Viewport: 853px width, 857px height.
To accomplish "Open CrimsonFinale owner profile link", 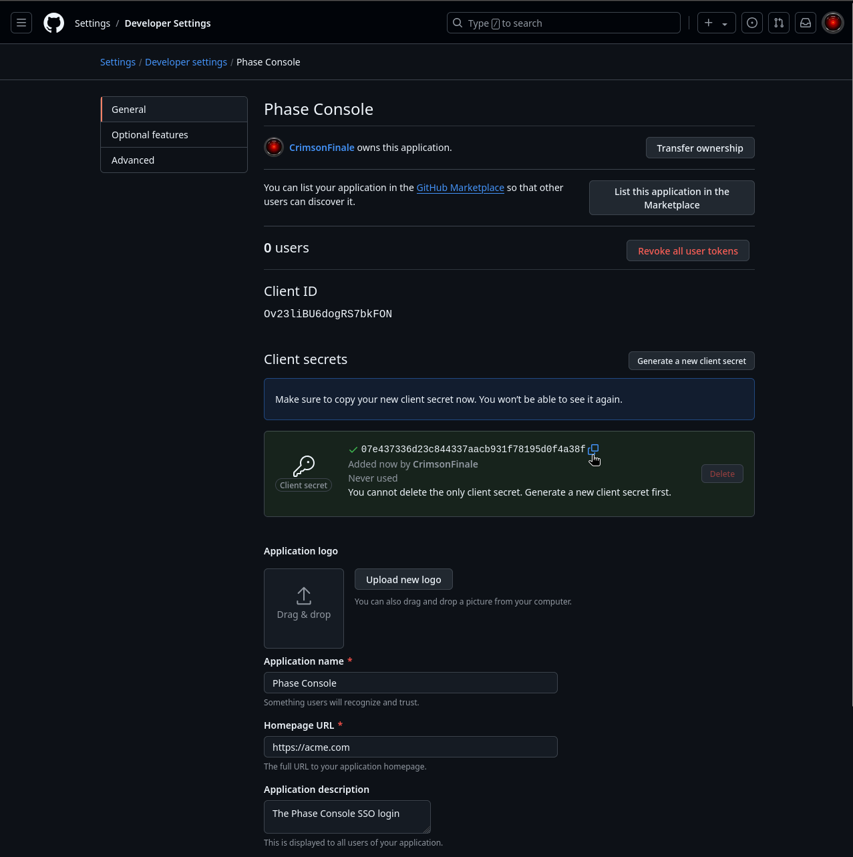I will [321, 148].
